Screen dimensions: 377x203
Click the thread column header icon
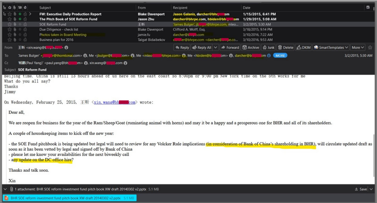coord(4,7)
